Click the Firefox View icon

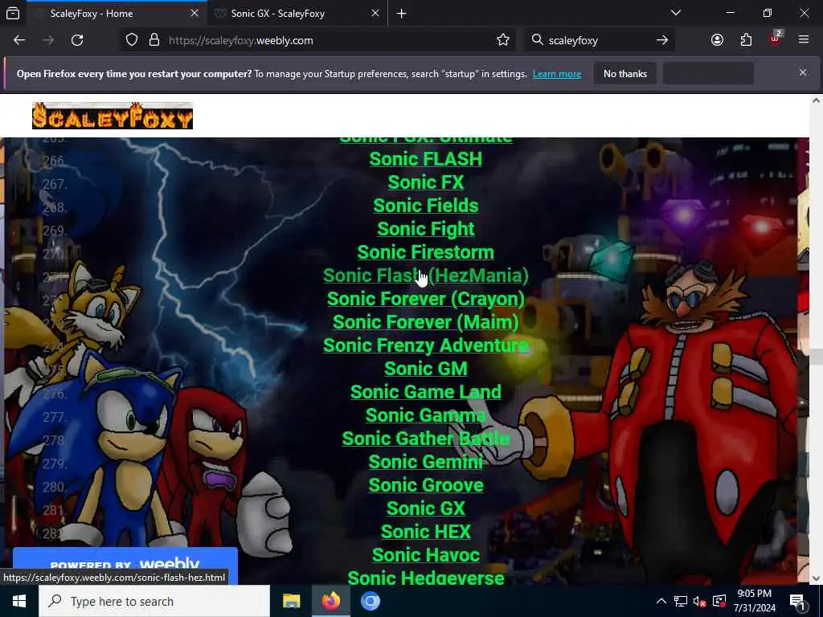pyautogui.click(x=13, y=13)
